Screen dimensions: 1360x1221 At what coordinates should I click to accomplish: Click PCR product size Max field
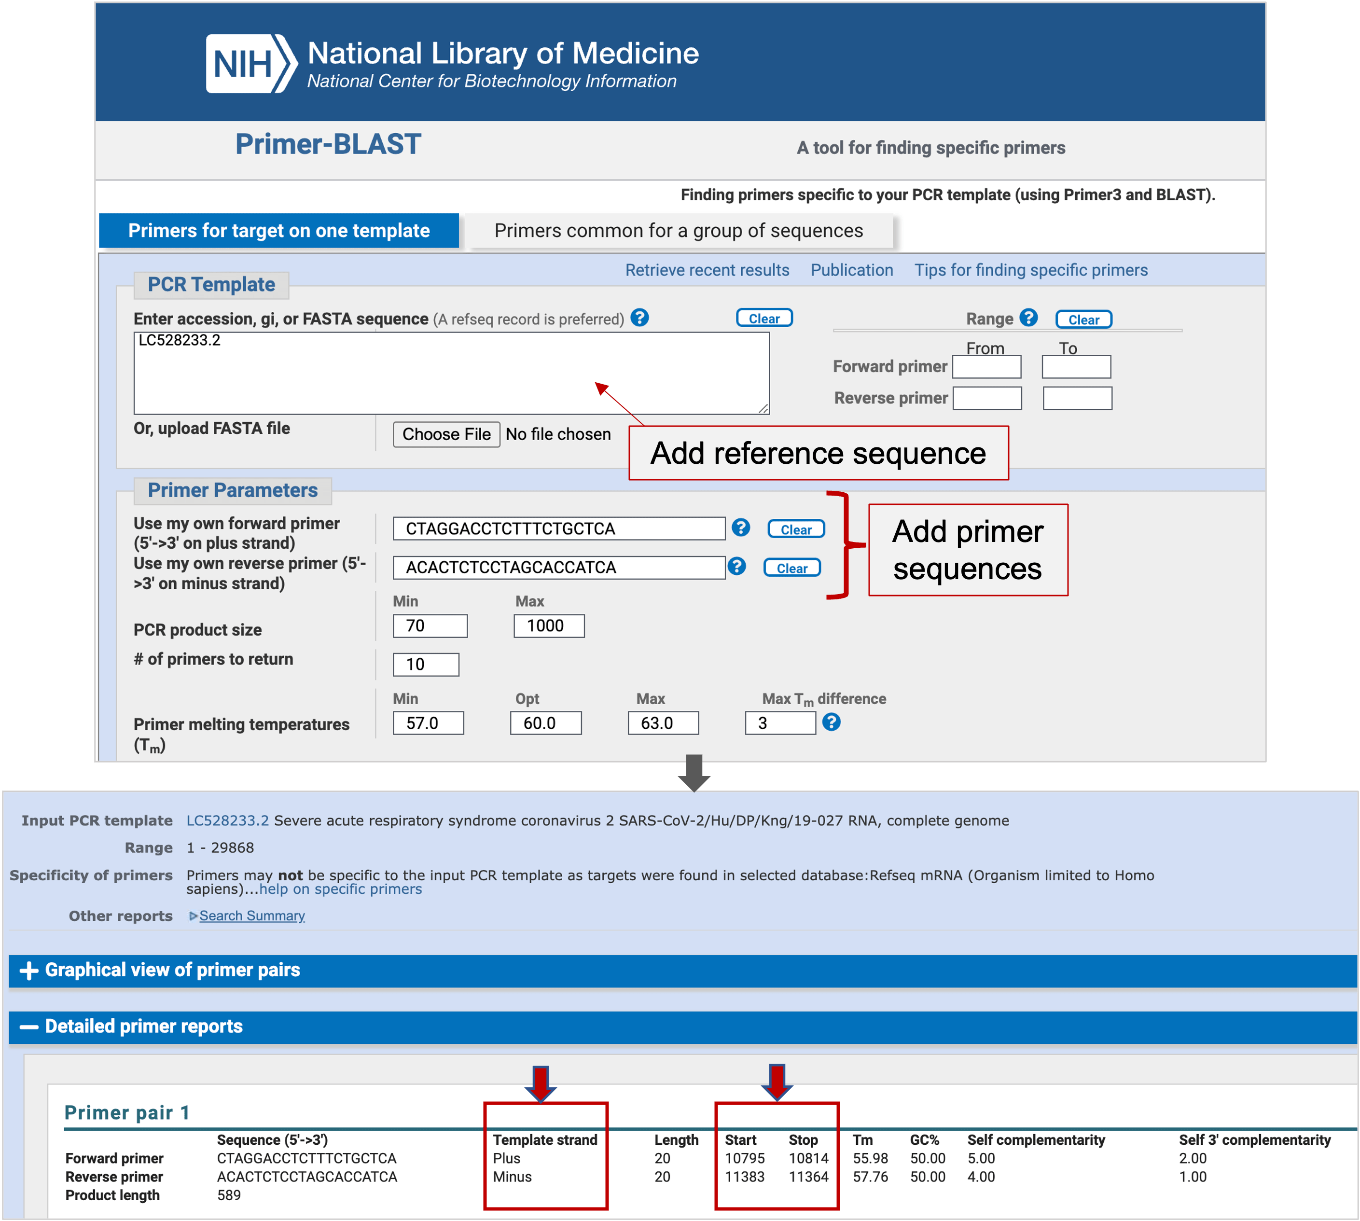pos(548,626)
